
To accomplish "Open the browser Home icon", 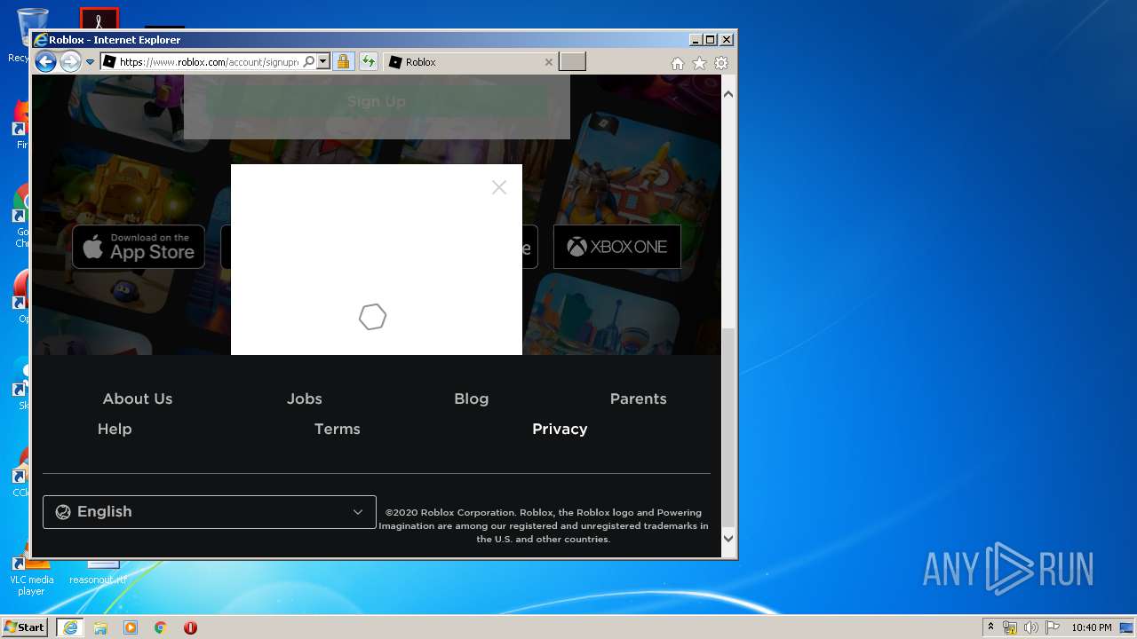I will [678, 63].
